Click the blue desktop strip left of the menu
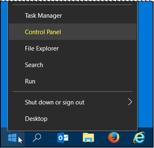 tap(4, 65)
